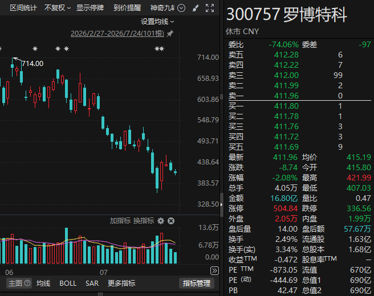Select the BOLL indicator tab
Screen dimensions: 374x296
68,283
